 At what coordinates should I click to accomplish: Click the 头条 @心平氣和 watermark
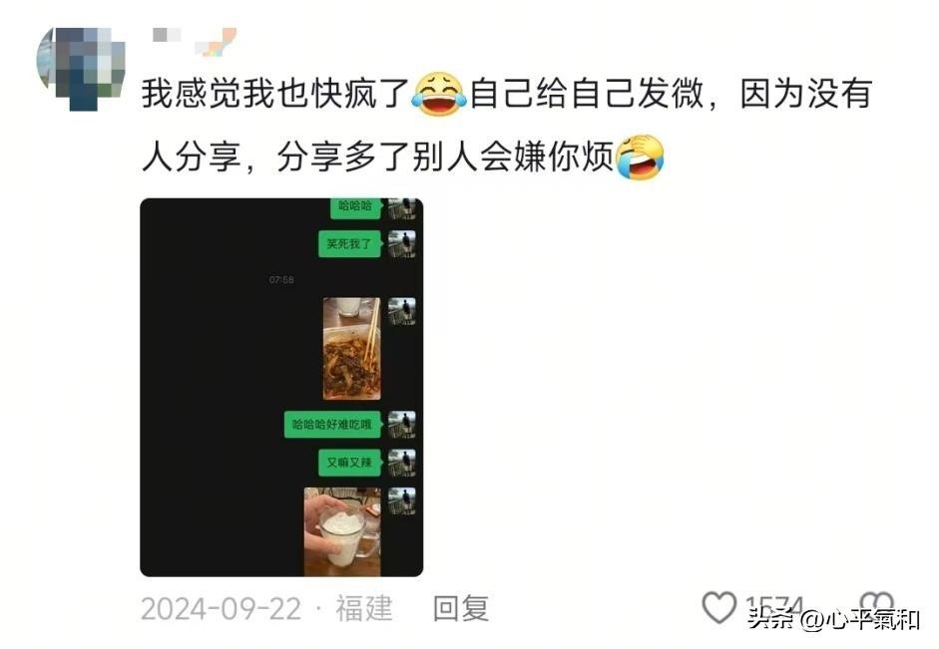[833, 620]
